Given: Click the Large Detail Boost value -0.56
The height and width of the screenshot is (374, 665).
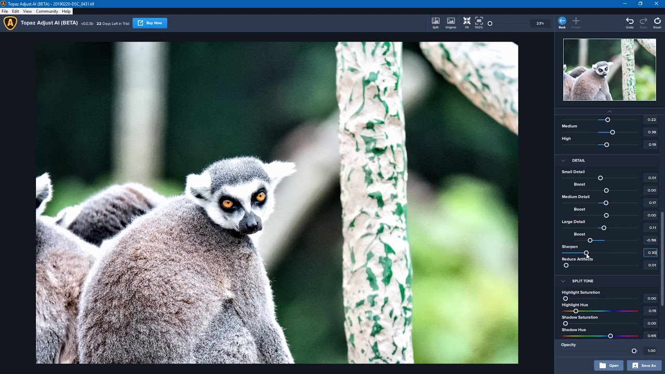Looking at the screenshot, I should (x=651, y=240).
